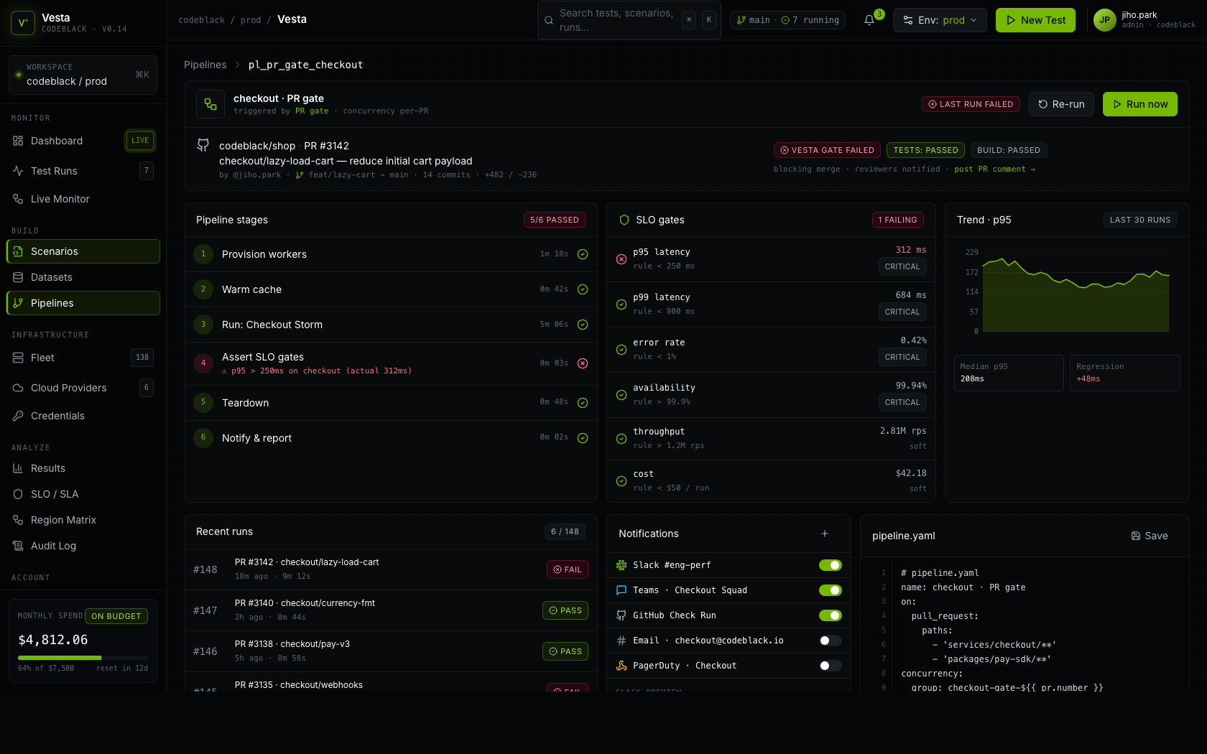
Task: Click the pipeline icon next to checkout title
Action: click(x=211, y=104)
